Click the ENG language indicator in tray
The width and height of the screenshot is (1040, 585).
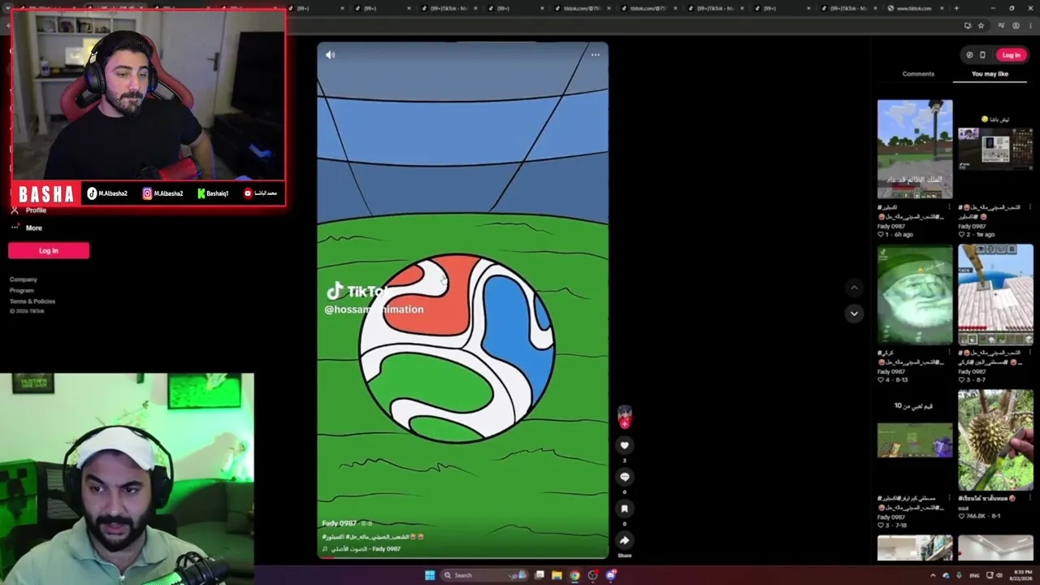(974, 575)
